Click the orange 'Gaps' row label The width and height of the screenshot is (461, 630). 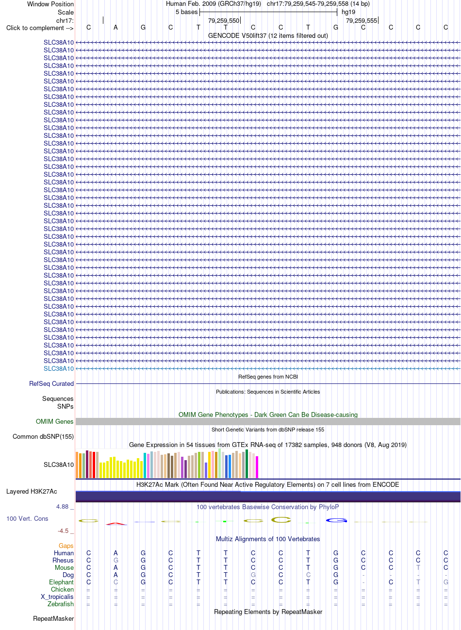click(x=66, y=546)
